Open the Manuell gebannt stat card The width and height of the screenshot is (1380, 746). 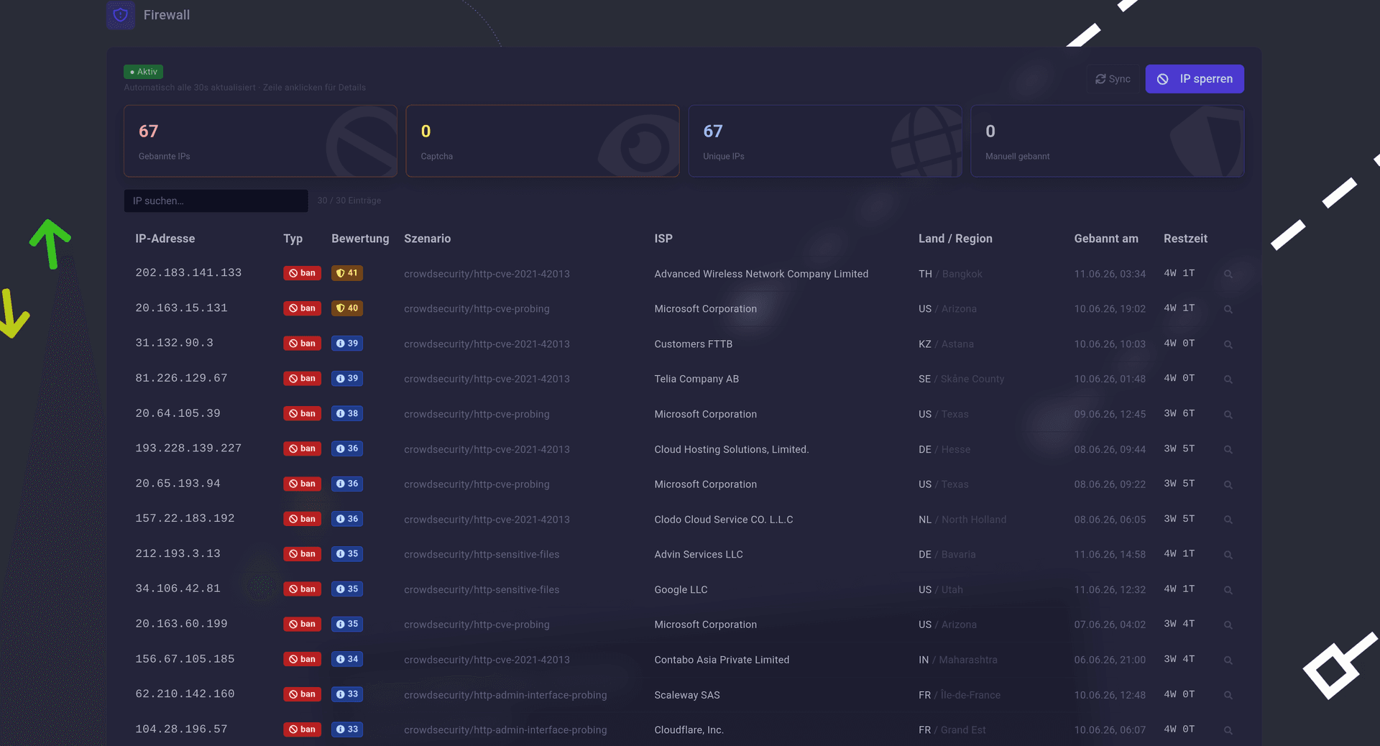click(1108, 141)
